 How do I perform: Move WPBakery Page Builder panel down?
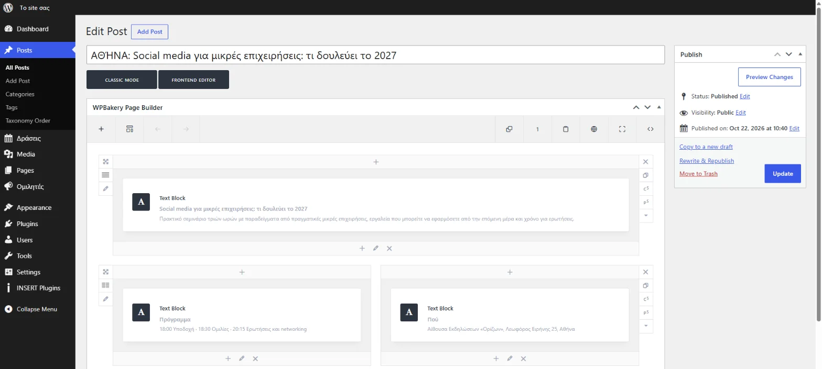pyautogui.click(x=647, y=107)
